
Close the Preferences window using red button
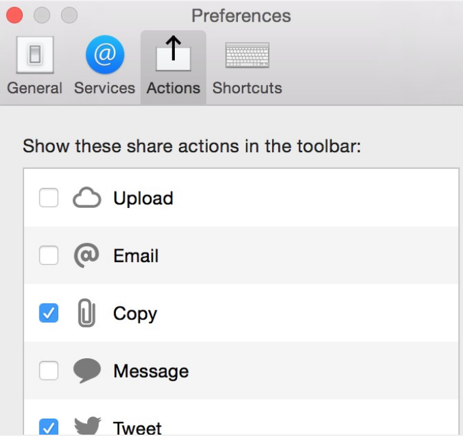(x=15, y=15)
